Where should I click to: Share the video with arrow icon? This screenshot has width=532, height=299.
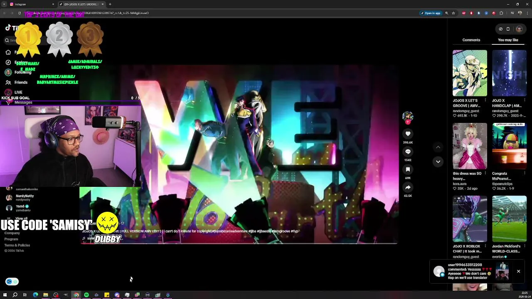408,187
